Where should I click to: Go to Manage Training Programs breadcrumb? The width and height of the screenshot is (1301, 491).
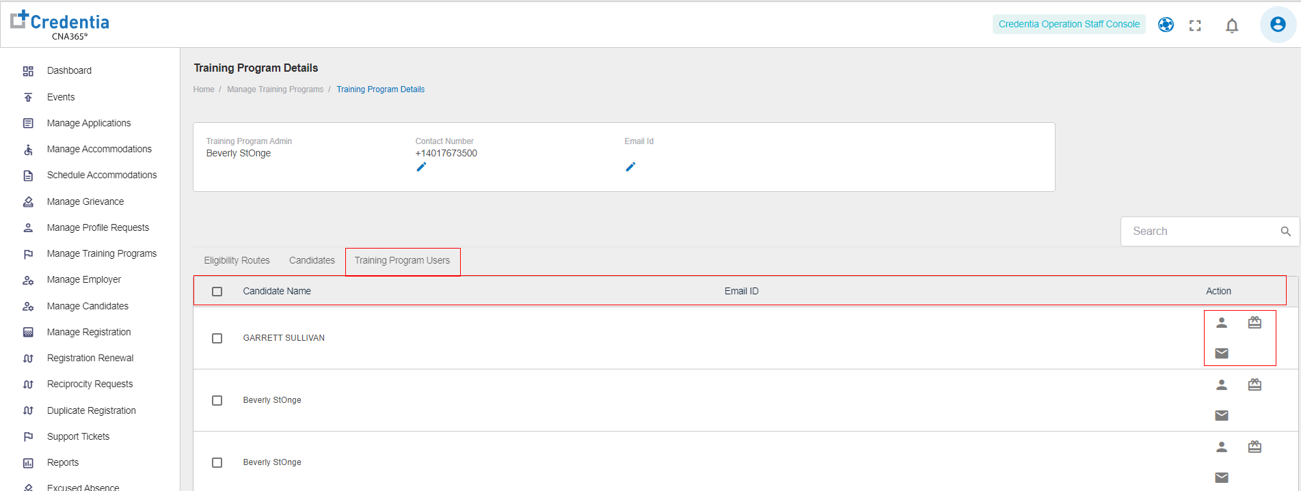(275, 89)
